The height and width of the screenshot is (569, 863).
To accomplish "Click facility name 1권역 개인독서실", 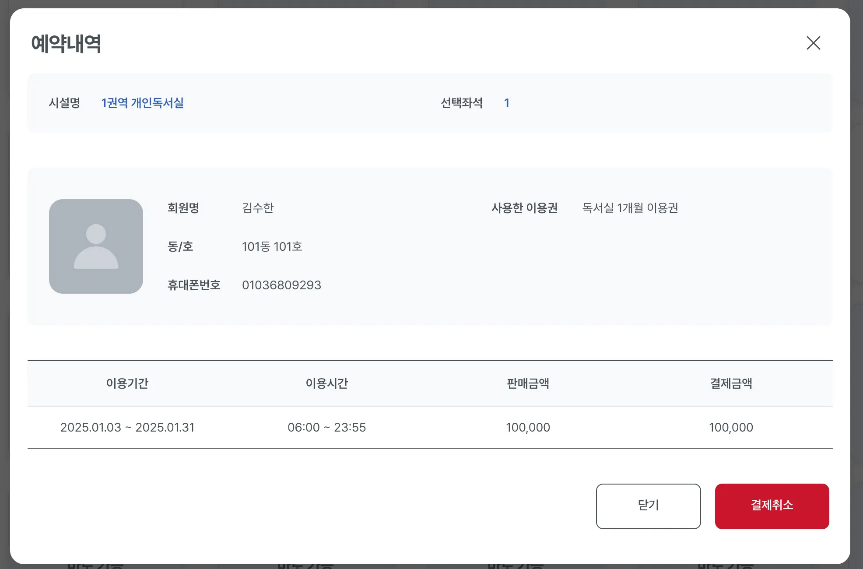I will pyautogui.click(x=142, y=103).
